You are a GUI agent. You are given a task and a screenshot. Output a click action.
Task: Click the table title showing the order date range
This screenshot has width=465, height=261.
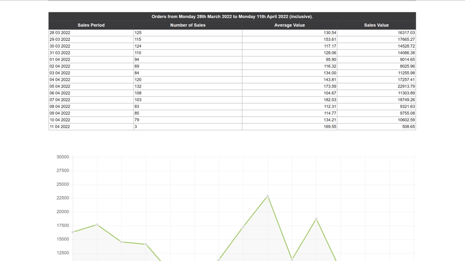232,17
